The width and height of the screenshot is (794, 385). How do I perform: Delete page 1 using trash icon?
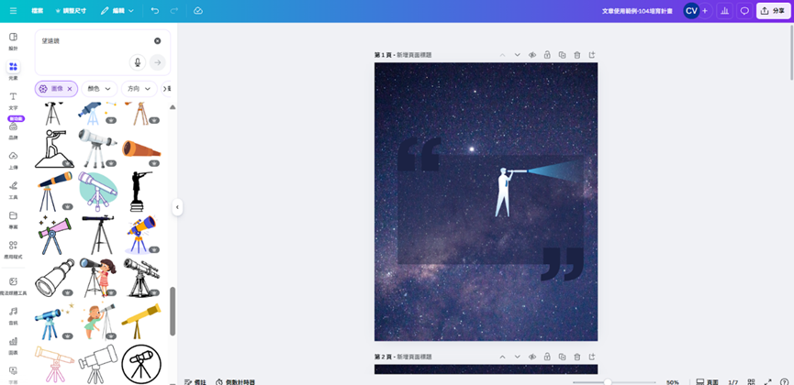click(x=576, y=55)
